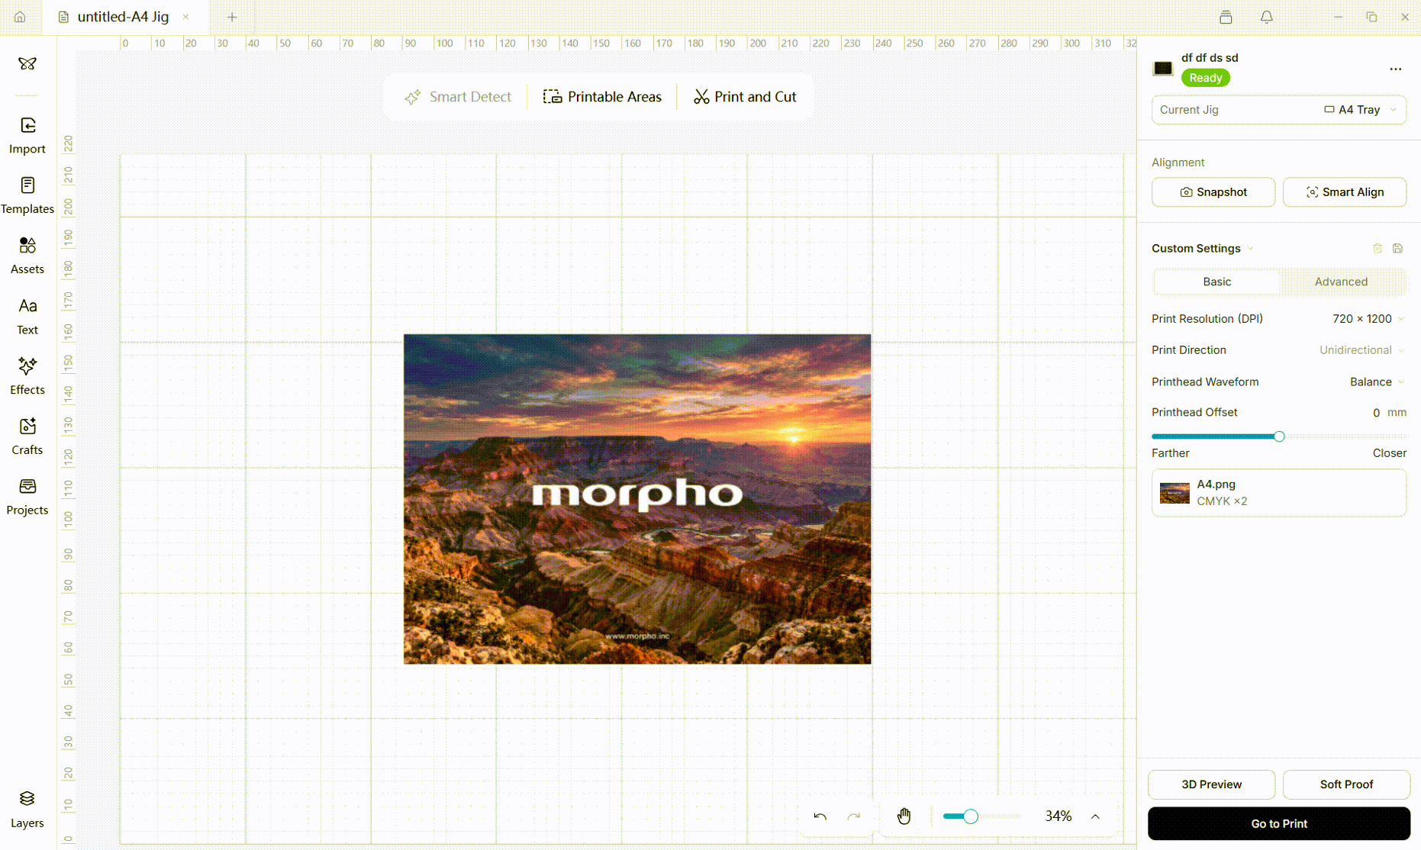Open the print queue icon in title bar
Screen dimensions: 1421x850
click(x=1226, y=17)
